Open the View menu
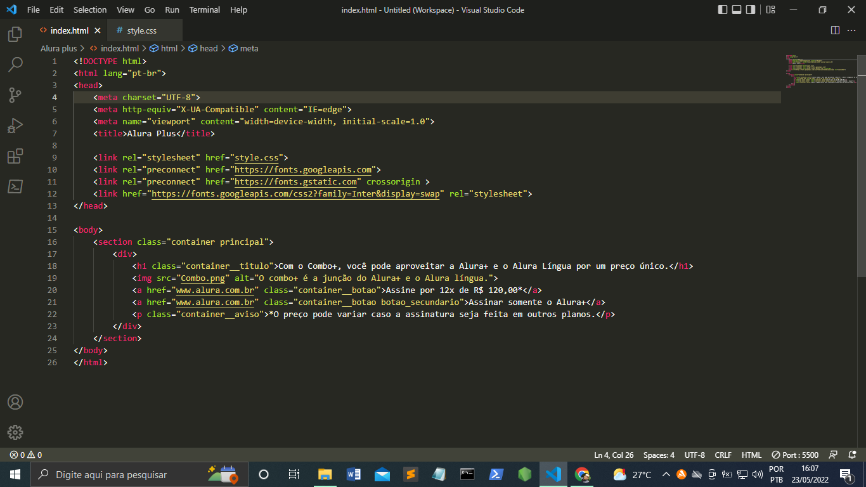Viewport: 866px width, 487px height. 126,10
